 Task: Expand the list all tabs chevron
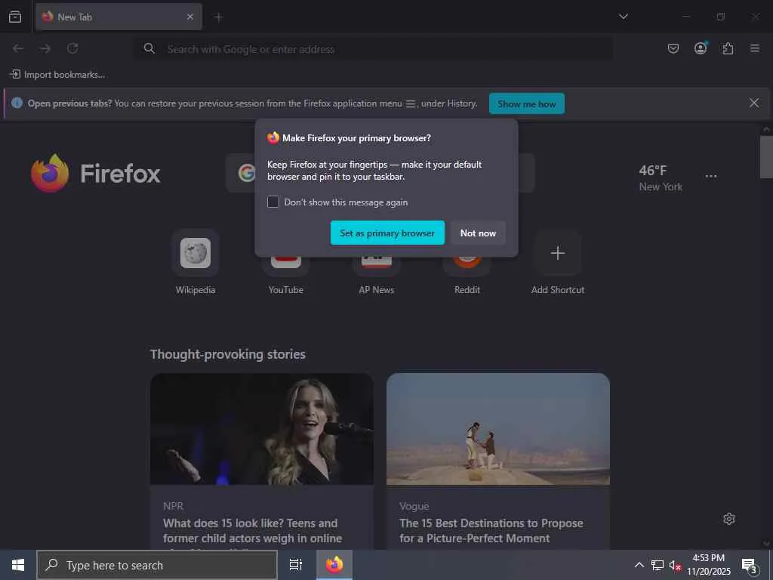click(x=624, y=17)
